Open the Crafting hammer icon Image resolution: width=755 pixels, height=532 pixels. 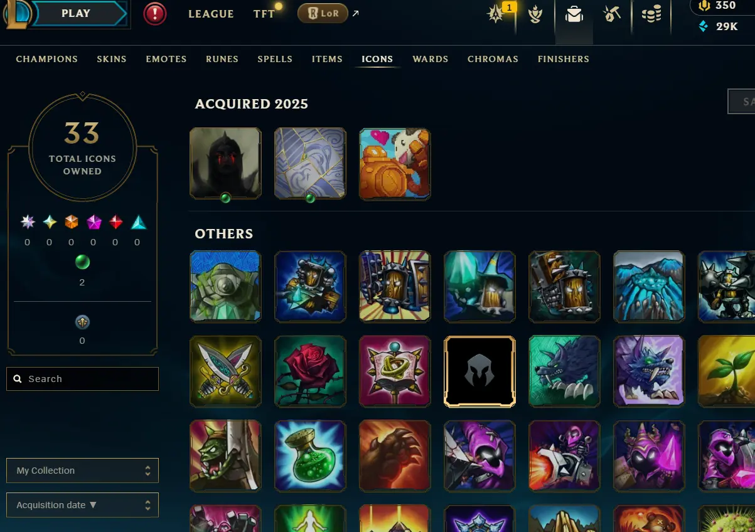click(x=611, y=14)
